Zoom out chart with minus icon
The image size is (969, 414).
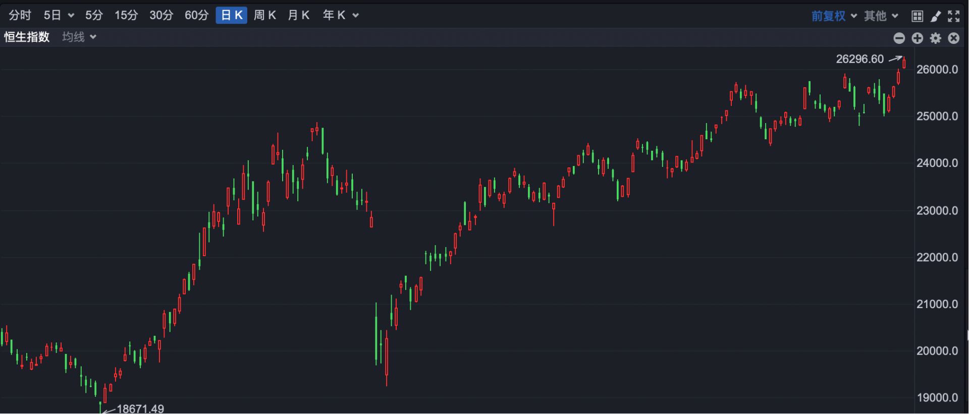point(899,38)
